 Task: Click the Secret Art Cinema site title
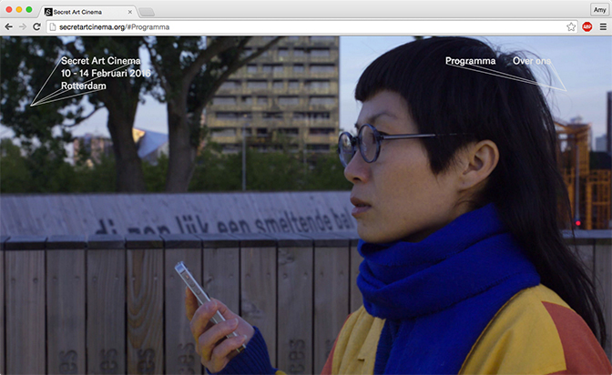100,61
